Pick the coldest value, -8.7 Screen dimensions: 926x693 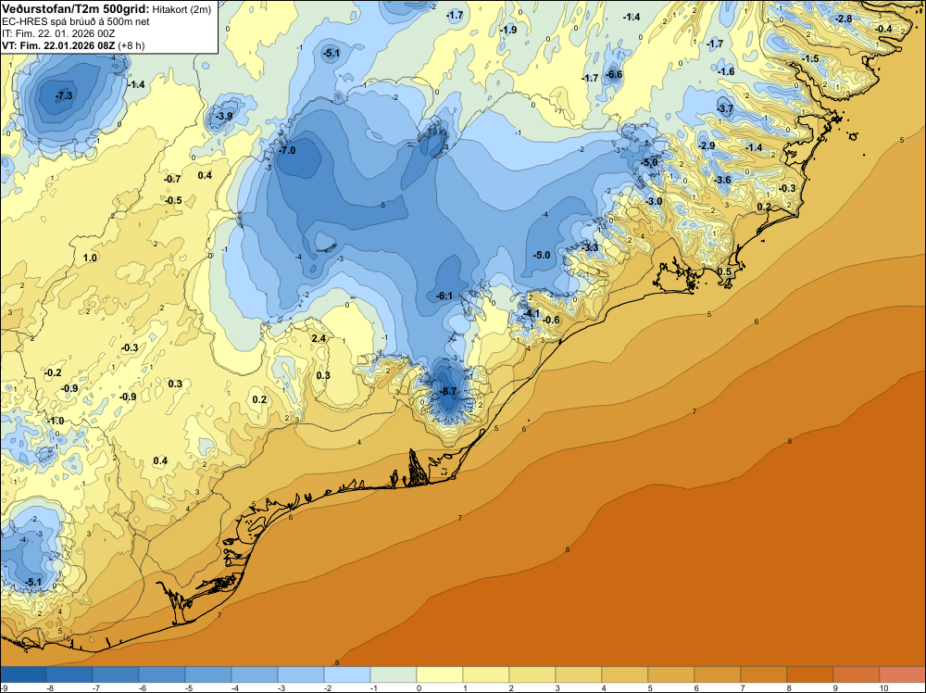tap(448, 392)
